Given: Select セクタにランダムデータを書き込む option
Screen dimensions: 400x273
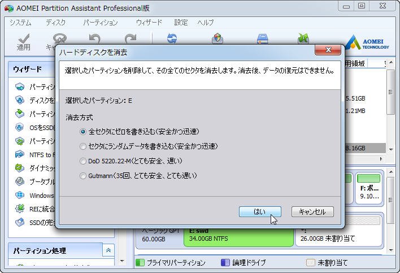Looking at the screenshot, I should [83, 146].
